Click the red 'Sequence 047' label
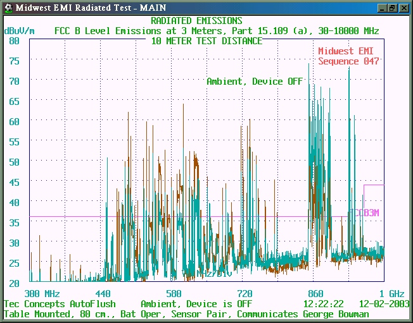This screenshot has width=413, height=323. coord(348,61)
